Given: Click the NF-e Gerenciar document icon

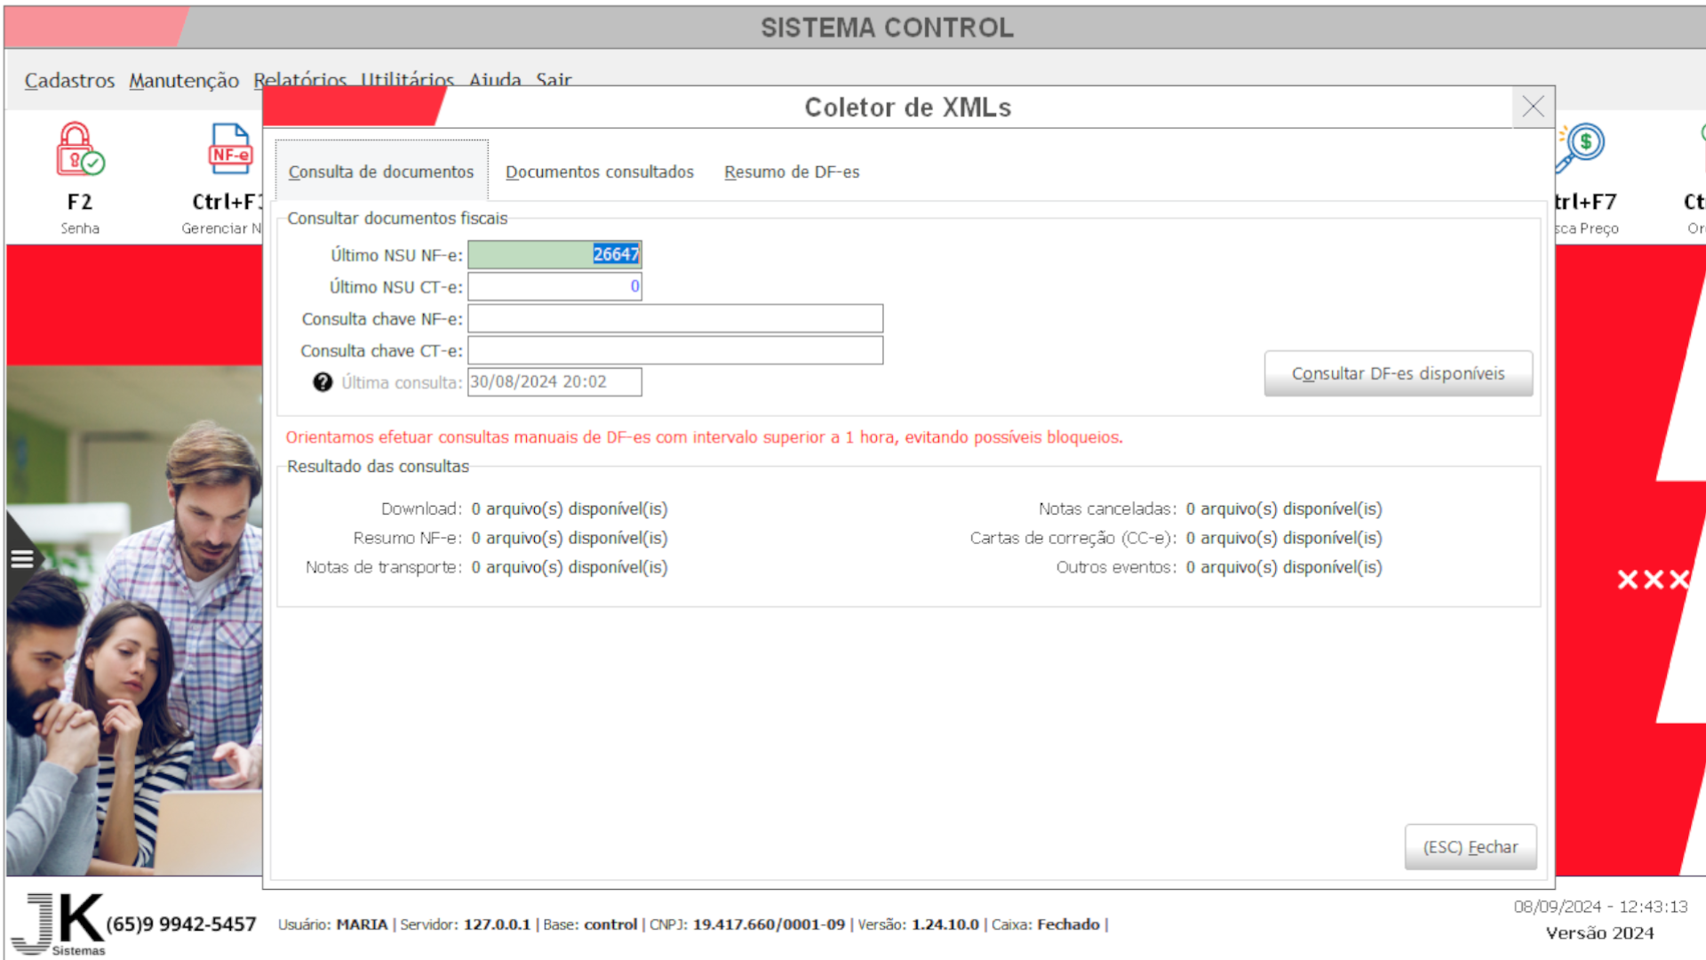Looking at the screenshot, I should pyautogui.click(x=230, y=150).
